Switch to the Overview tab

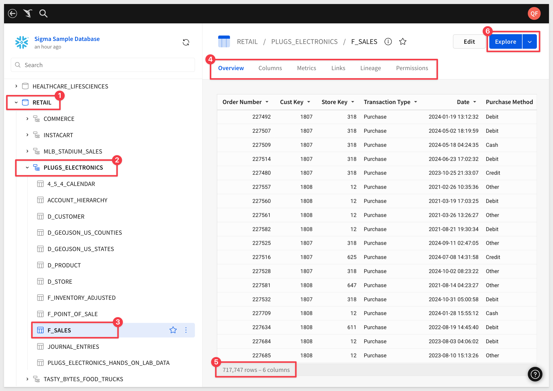tap(231, 68)
